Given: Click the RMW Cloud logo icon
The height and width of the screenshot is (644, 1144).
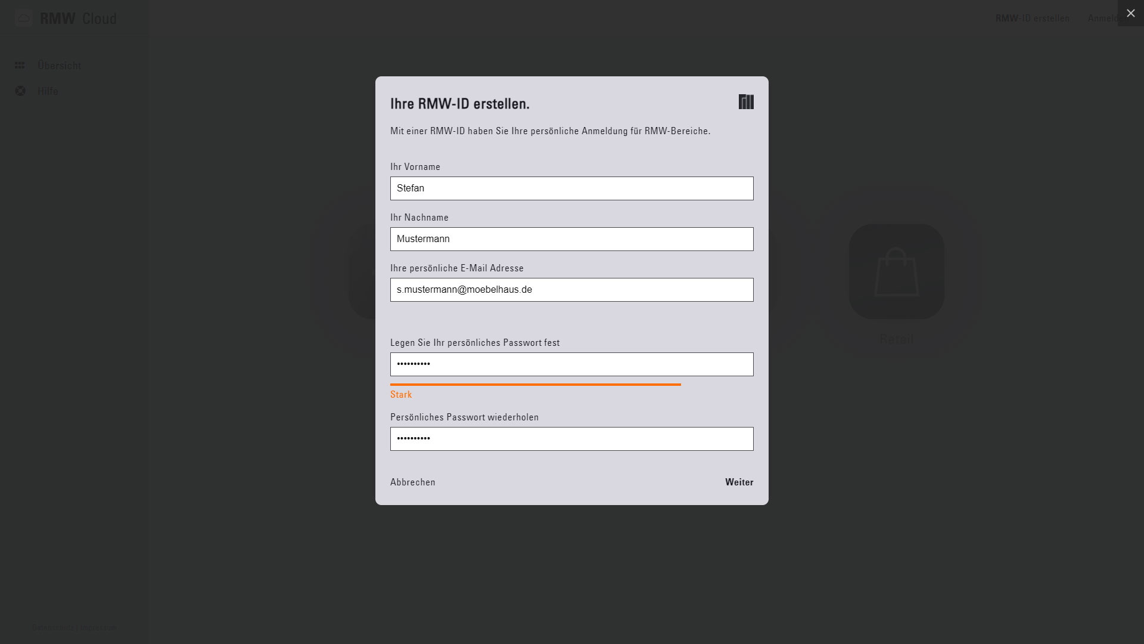Looking at the screenshot, I should (x=24, y=18).
